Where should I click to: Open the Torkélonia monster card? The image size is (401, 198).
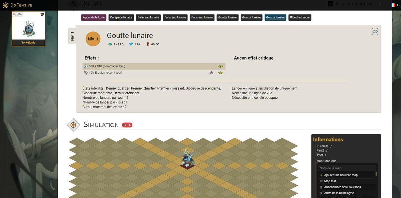[x=28, y=28]
